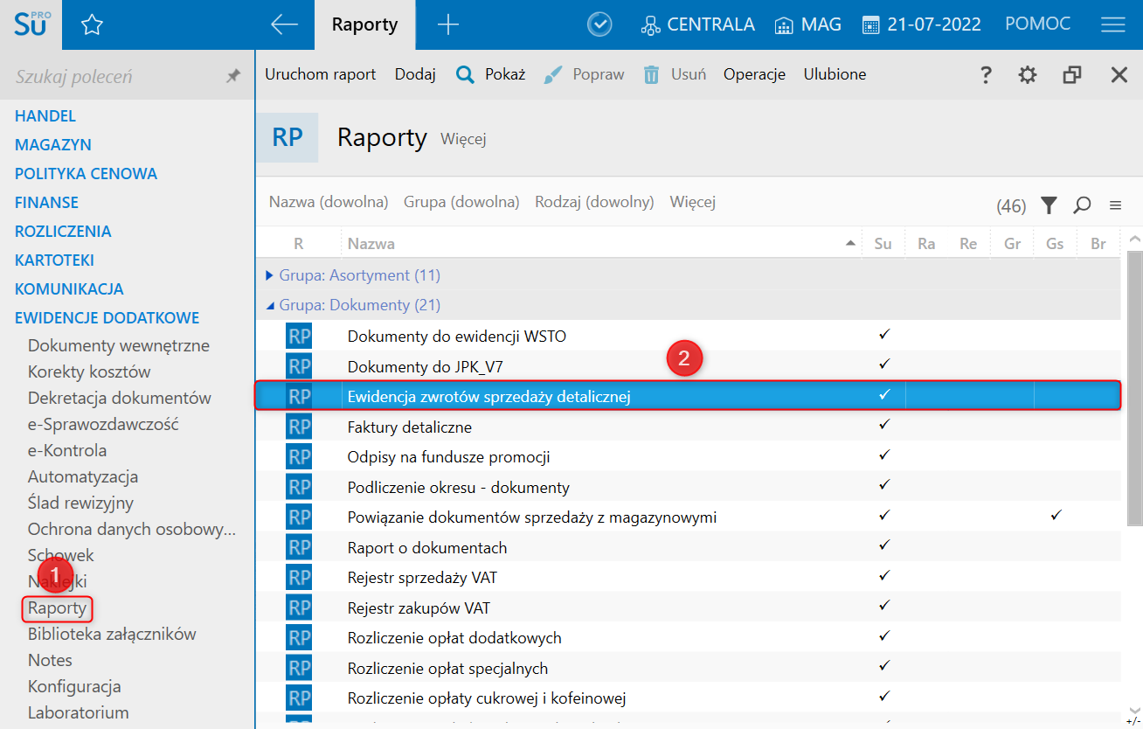Click the round checkmark status icon
The width and height of the screenshot is (1143, 729).
599,24
